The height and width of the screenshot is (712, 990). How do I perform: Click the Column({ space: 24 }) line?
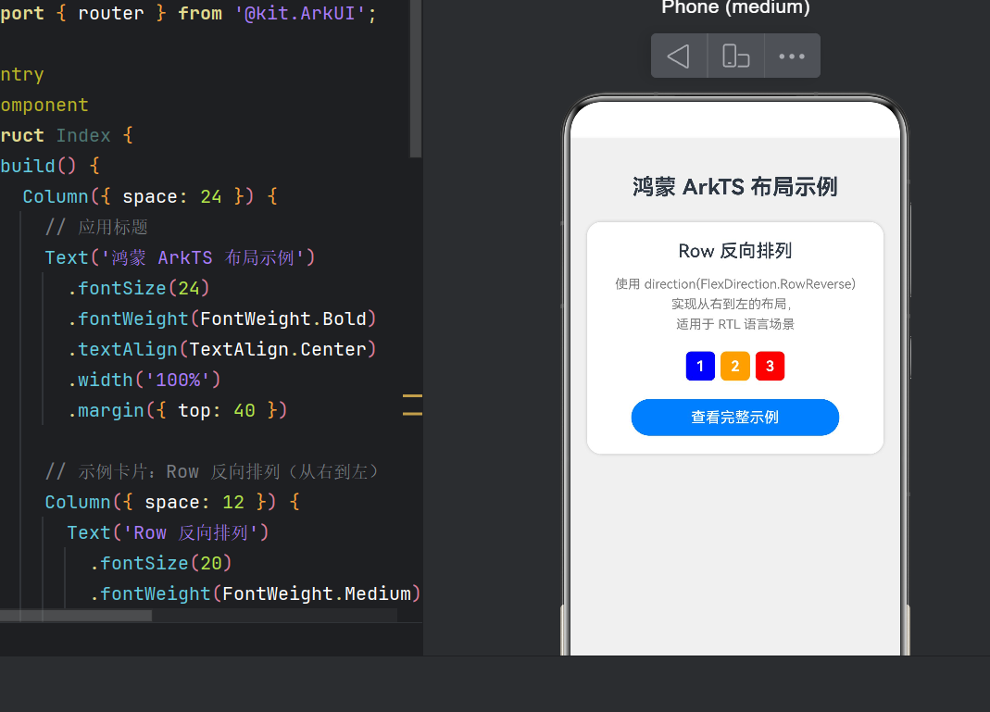[150, 196]
